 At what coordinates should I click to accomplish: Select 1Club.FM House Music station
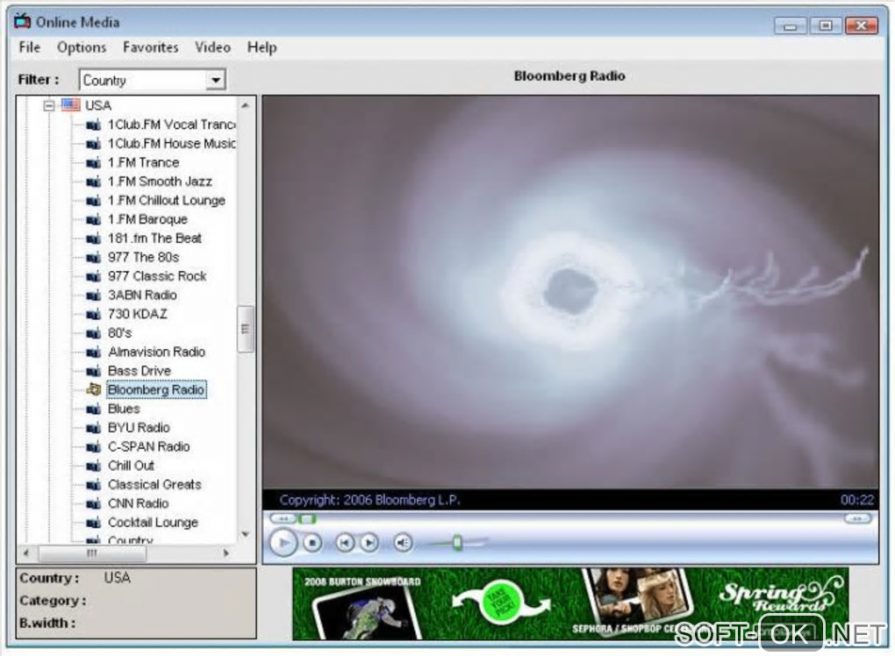pos(171,143)
